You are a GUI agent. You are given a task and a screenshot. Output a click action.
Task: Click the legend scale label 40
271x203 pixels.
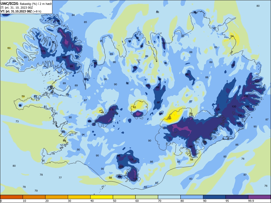pos(92,201)
